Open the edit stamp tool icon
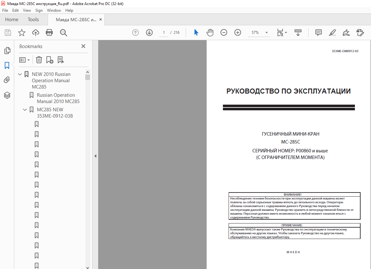The image size is (371, 269). tap(360, 33)
